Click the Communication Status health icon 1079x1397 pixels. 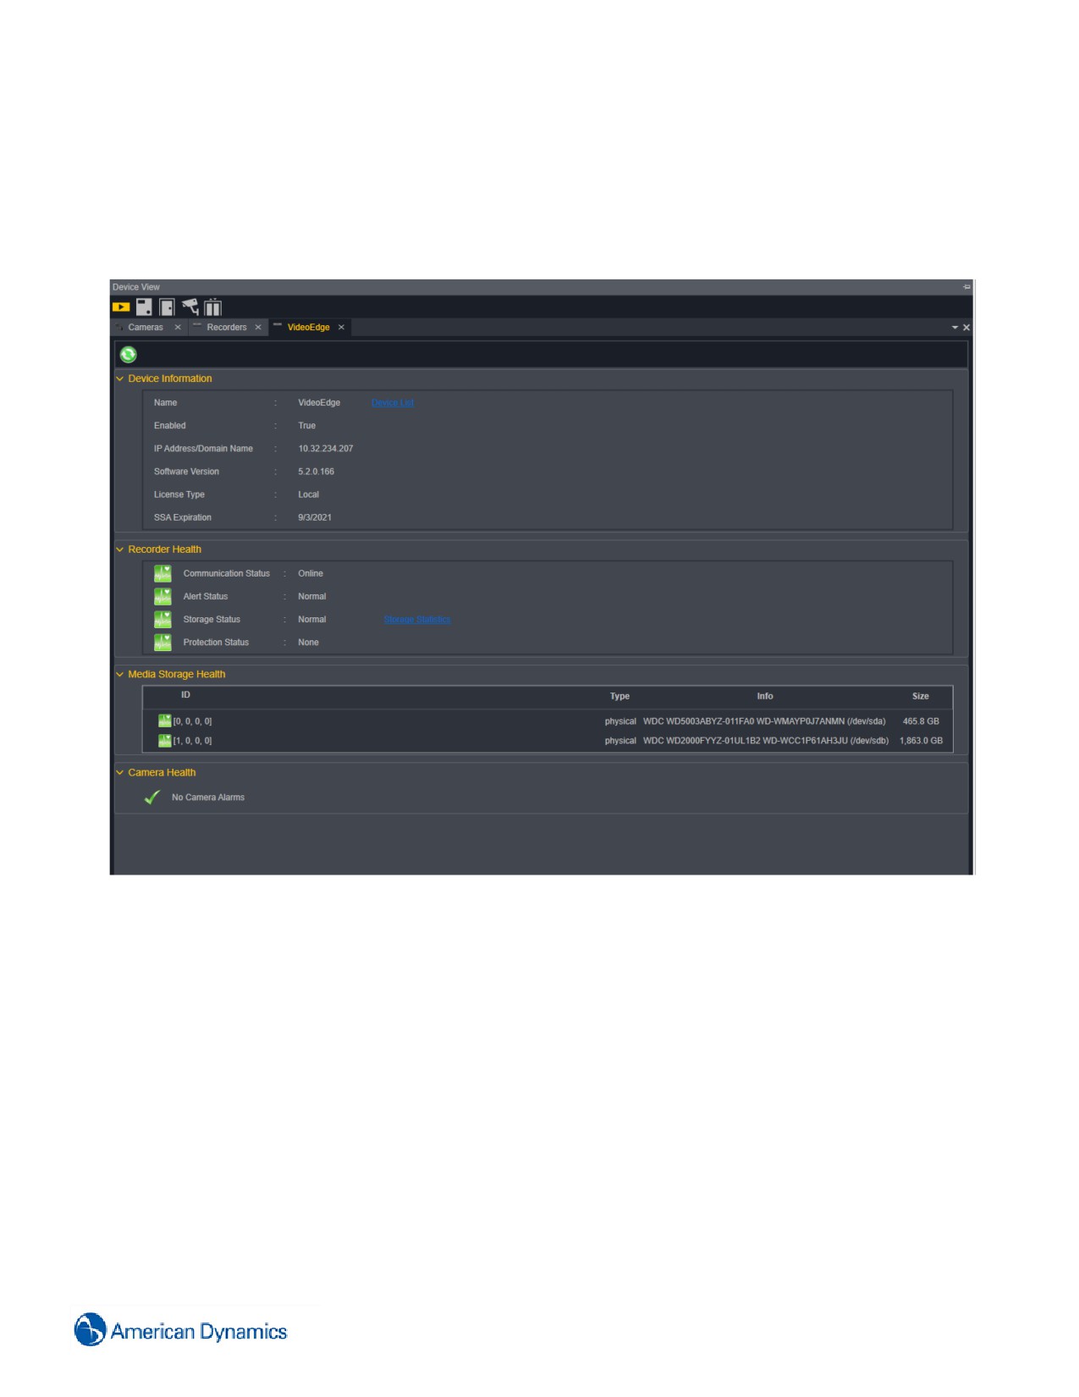coord(162,574)
